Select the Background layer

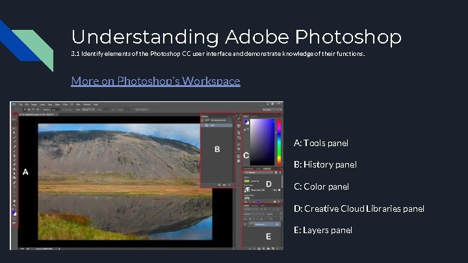point(264,224)
